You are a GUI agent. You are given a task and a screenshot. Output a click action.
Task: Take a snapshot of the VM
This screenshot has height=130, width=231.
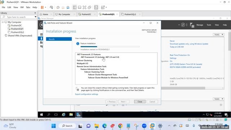[58, 7]
